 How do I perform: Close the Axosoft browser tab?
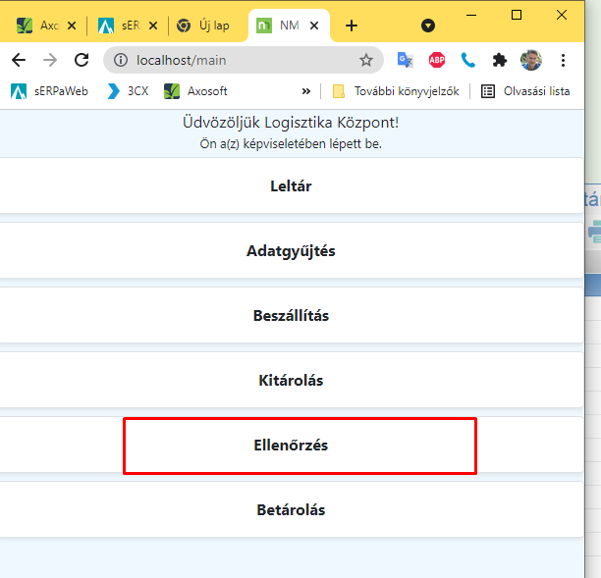coord(72,26)
